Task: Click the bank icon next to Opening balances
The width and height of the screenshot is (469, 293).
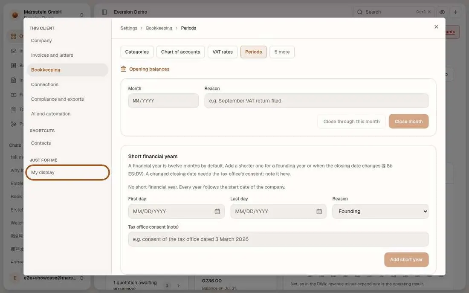Action: (123, 69)
